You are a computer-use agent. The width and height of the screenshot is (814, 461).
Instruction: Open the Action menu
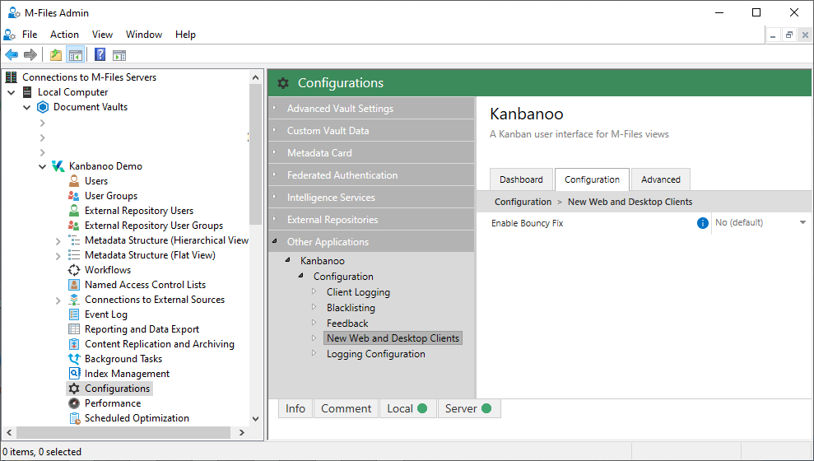[64, 35]
